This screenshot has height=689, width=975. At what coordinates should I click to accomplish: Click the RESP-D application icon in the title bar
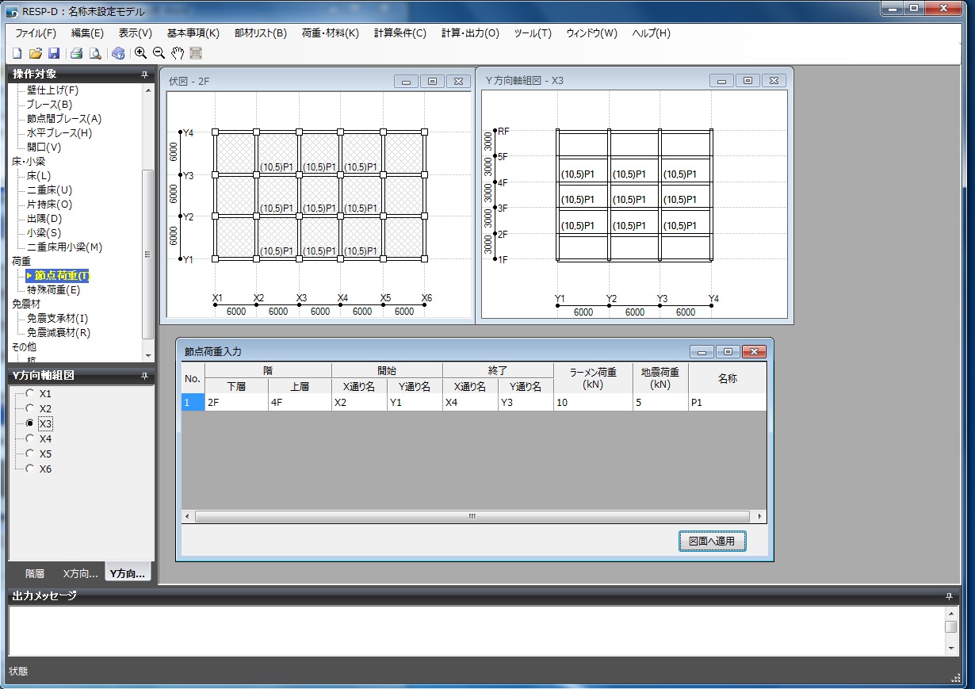pos(12,10)
